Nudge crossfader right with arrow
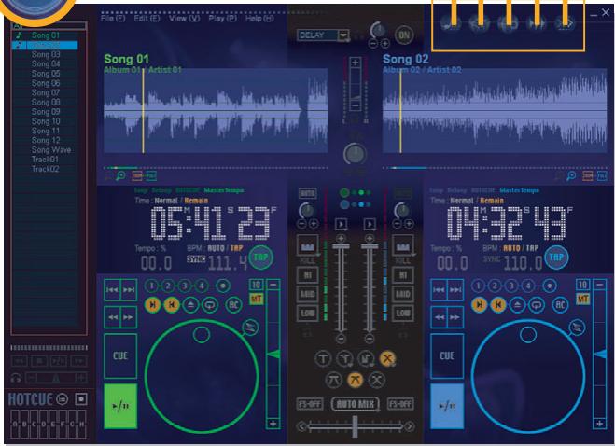This screenshot has width=615, height=446. point(409,426)
